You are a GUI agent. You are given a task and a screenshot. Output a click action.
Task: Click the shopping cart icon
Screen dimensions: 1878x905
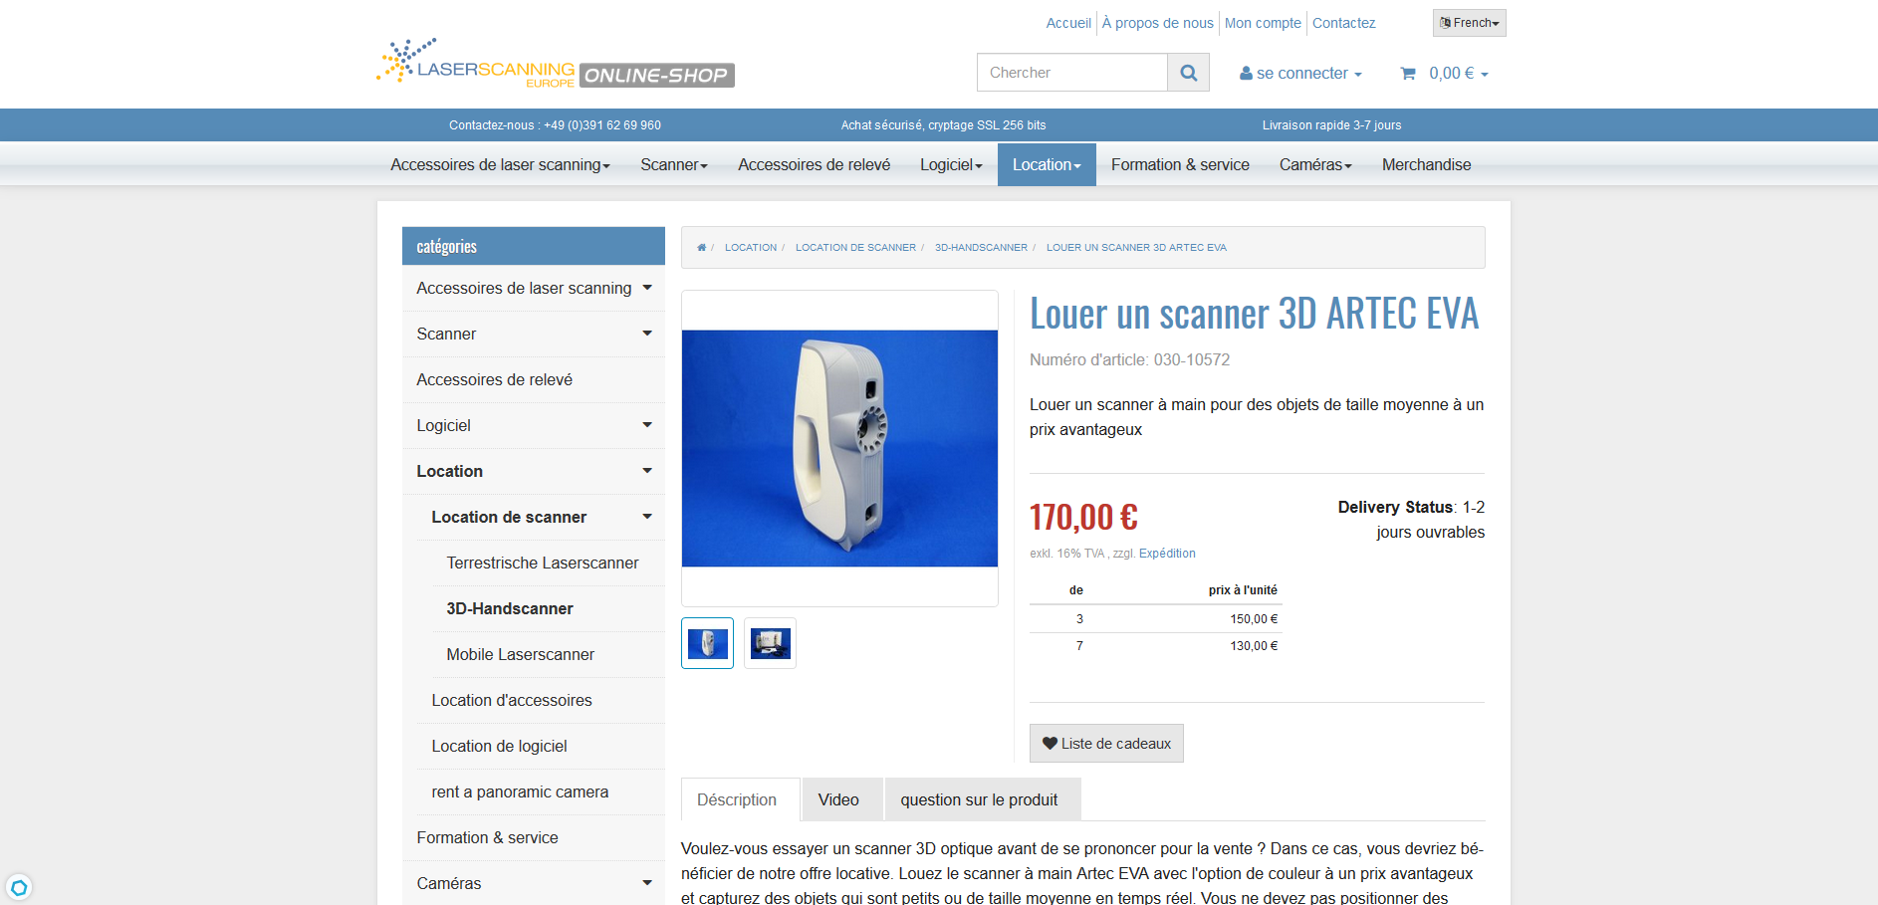click(x=1408, y=73)
